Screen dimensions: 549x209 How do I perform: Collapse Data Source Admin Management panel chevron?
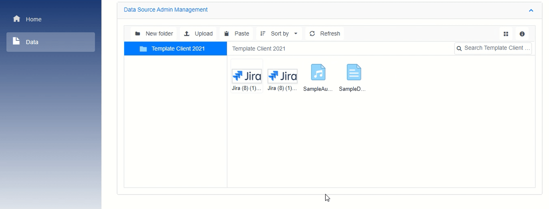coord(531,11)
